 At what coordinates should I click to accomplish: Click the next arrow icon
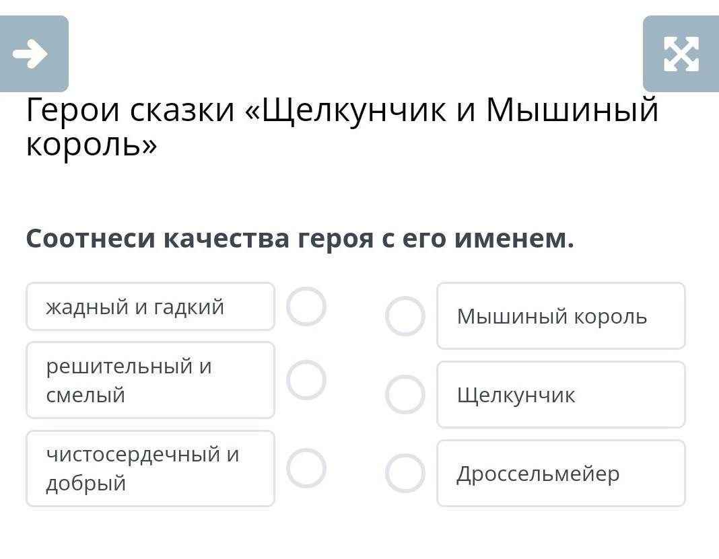[x=31, y=54]
